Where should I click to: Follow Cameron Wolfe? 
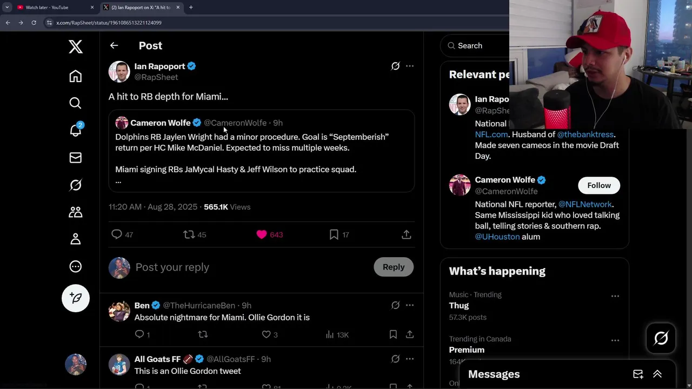point(599,185)
